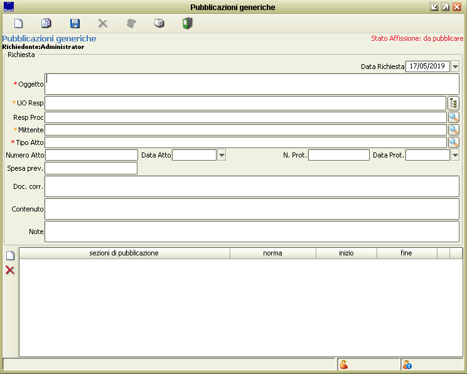467x374 pixels.
Task: Click the Spesa prev. input field
Action: (91, 168)
